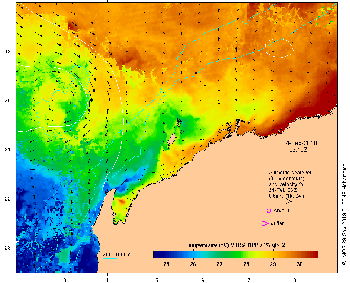350x283 pixels.
Task: Click the '200 1000m' depth label
Action: click(x=117, y=255)
